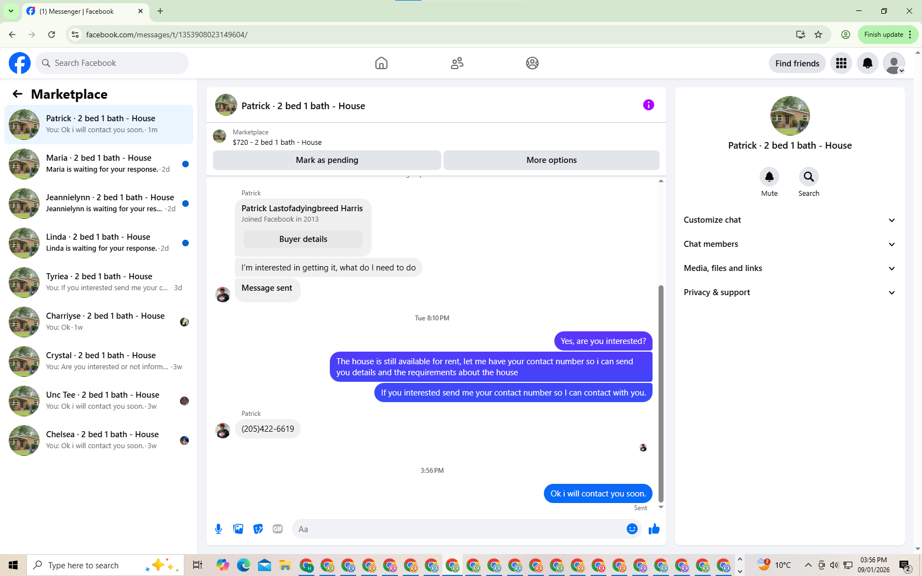Expand Media, files and links section
922x576 pixels.
(x=790, y=268)
